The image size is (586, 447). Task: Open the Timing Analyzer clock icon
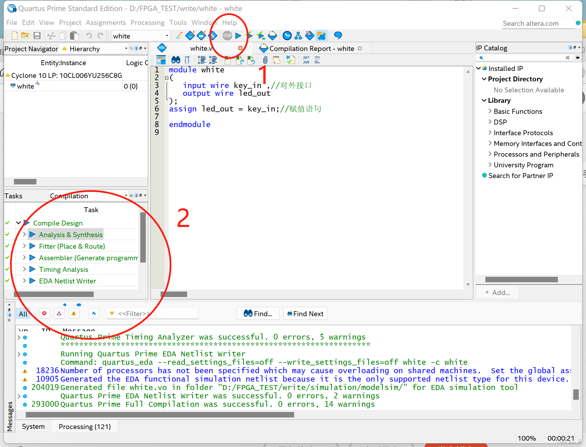click(287, 36)
